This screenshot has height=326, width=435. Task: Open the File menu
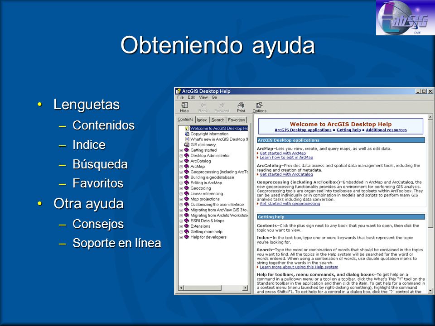(x=180, y=97)
